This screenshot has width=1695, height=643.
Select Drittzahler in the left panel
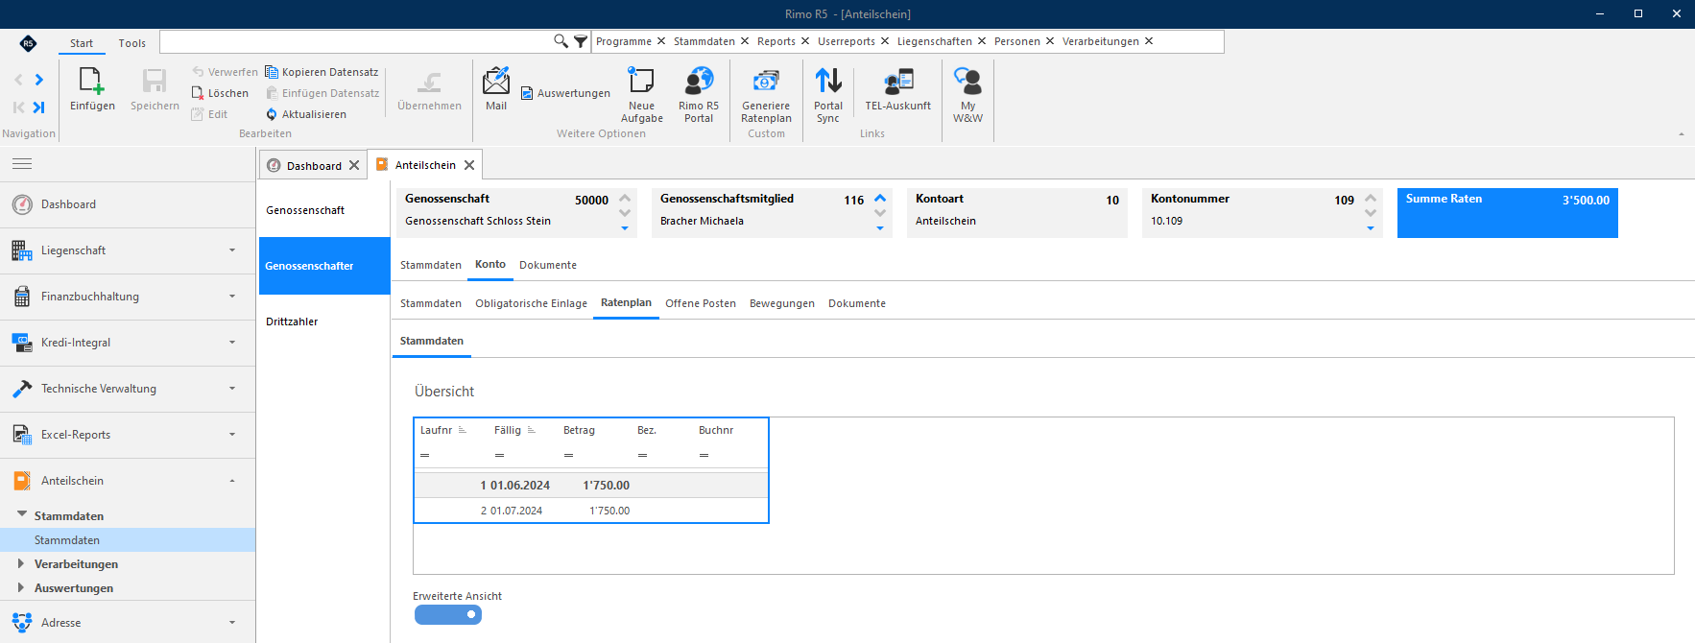[x=292, y=321]
